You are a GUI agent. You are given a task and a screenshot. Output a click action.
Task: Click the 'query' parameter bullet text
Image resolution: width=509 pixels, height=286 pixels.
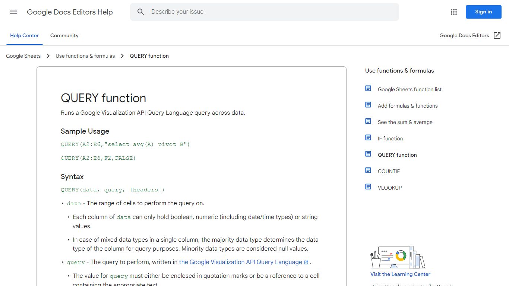click(189, 262)
